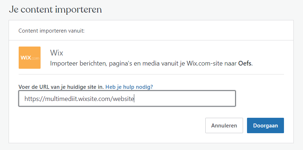Viewport: 303px width, 150px height.
Task: Continue the import with Doorgaan
Action: pyautogui.click(x=265, y=126)
